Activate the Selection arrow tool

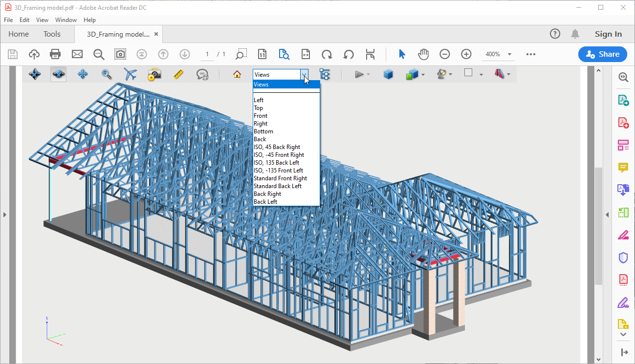tap(402, 54)
